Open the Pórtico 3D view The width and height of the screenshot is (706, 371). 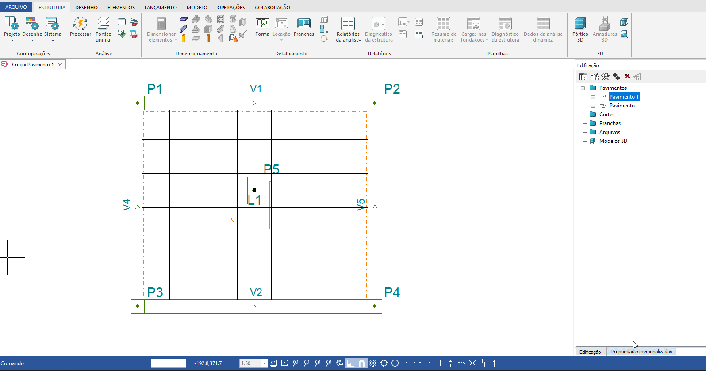click(580, 29)
